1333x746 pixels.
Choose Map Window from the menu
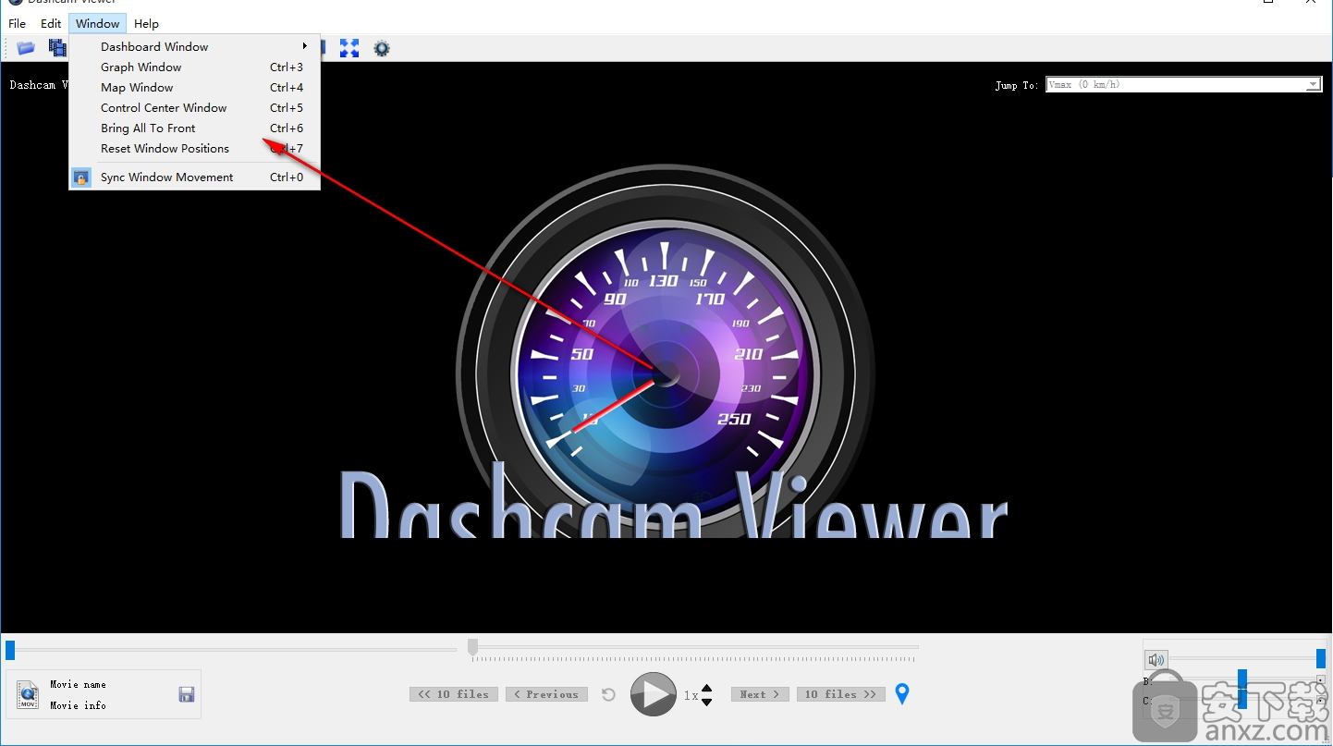pos(195,87)
